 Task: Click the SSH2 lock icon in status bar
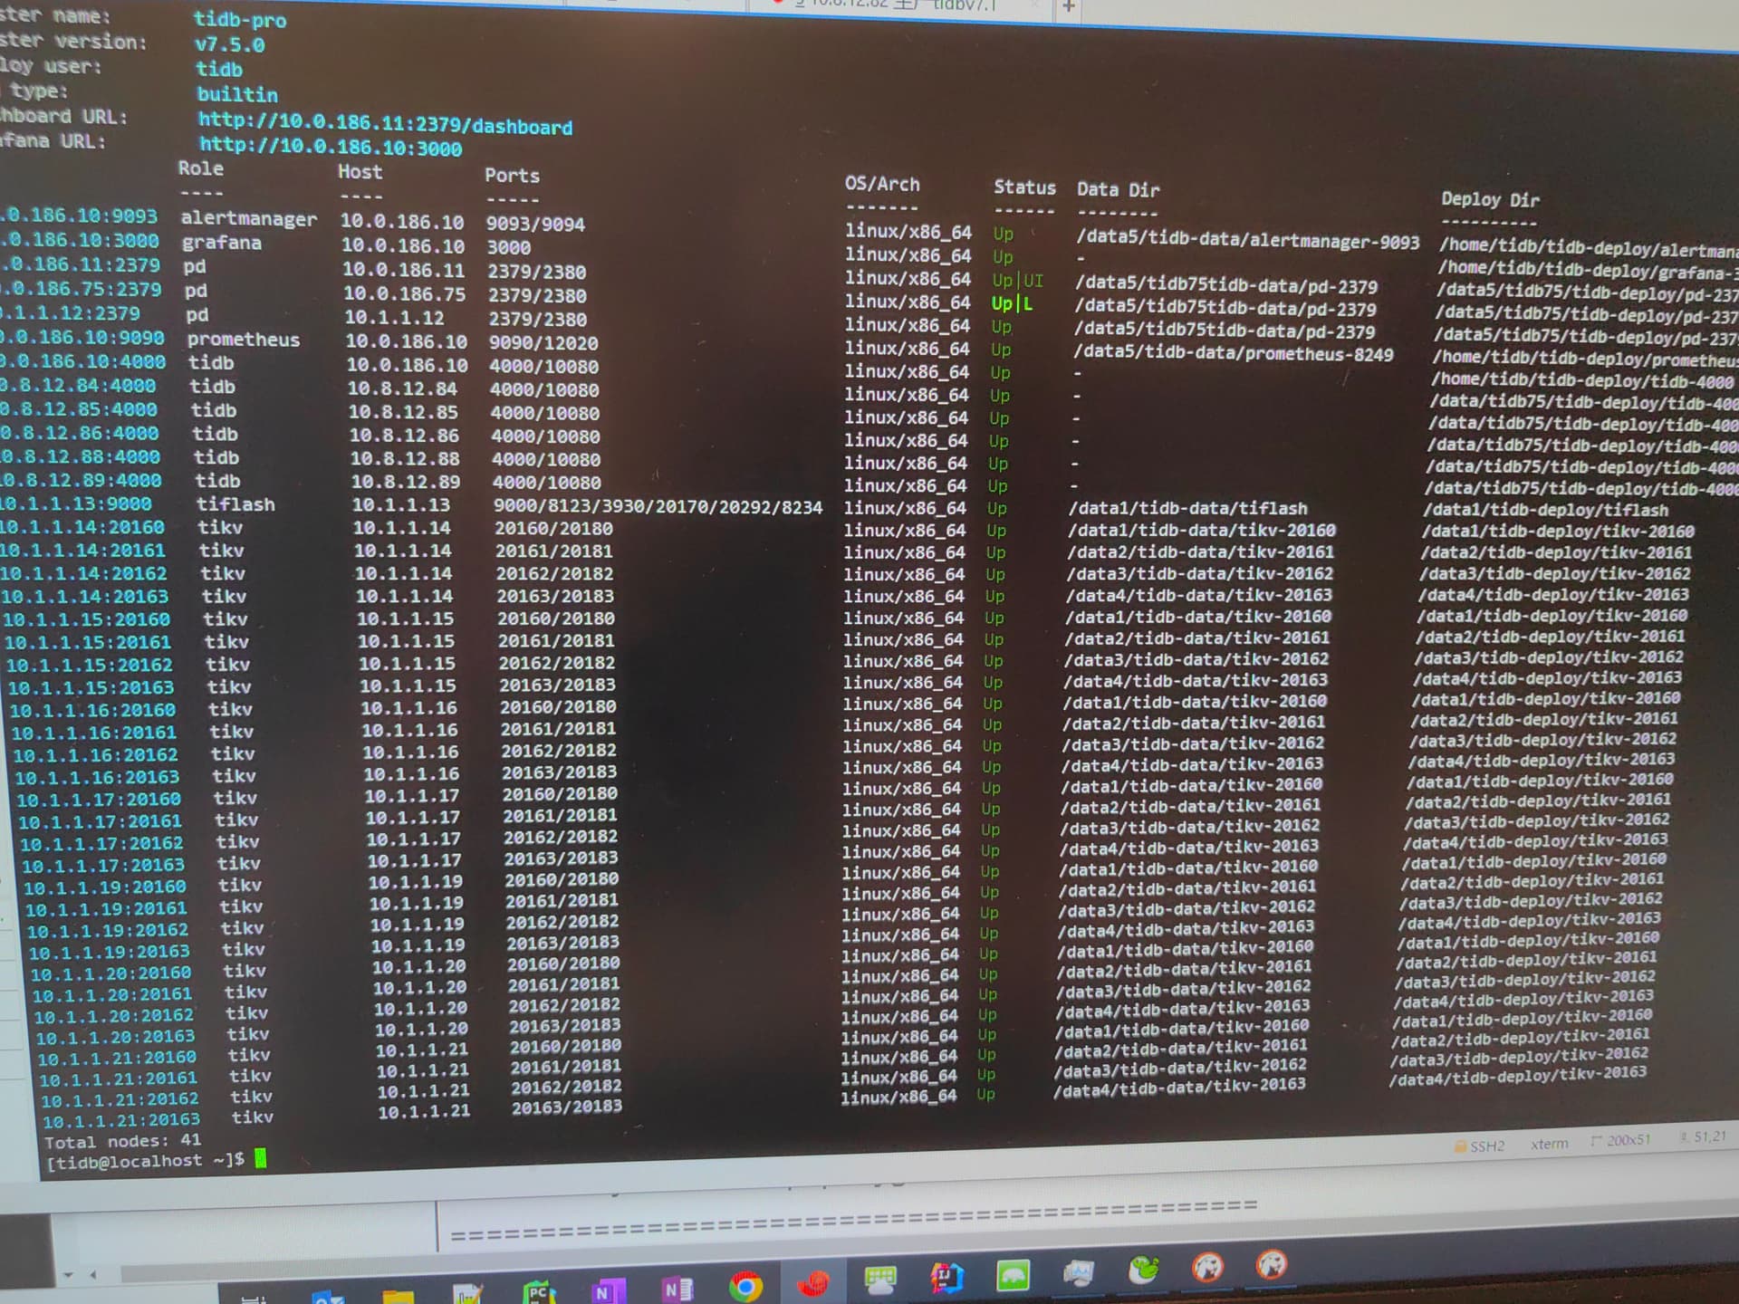[x=1460, y=1146]
